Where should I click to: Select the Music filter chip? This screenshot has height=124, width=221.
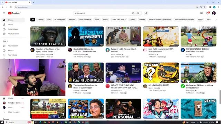[x=105, y=20]
